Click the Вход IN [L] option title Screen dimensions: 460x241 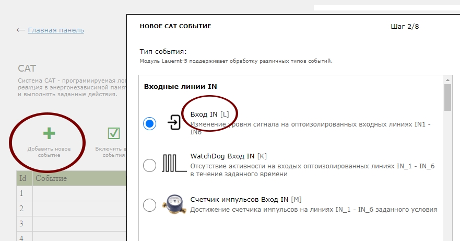pos(209,114)
